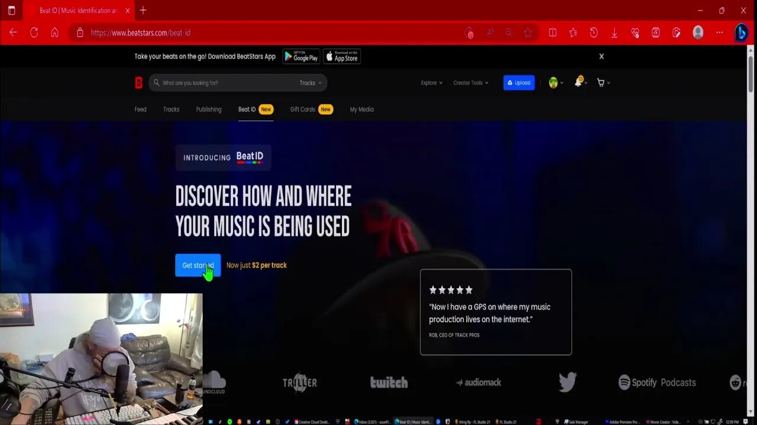Click the Twitter logo
Screen dimensions: 757x425
coord(567,382)
